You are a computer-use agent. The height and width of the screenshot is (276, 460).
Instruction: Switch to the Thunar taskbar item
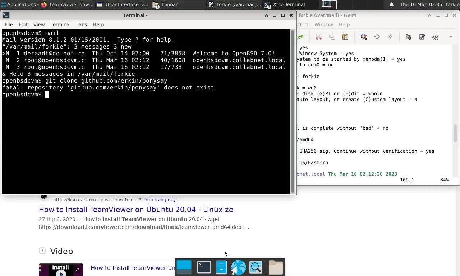178,4
